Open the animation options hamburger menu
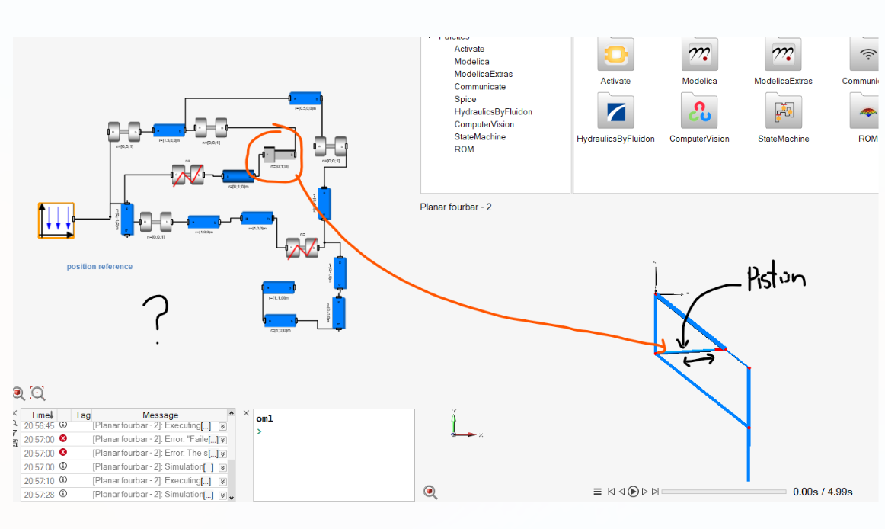Viewport: 885px width, 529px height. coord(597,492)
